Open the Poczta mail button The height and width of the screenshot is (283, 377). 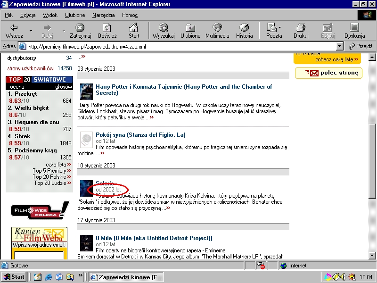click(273, 31)
